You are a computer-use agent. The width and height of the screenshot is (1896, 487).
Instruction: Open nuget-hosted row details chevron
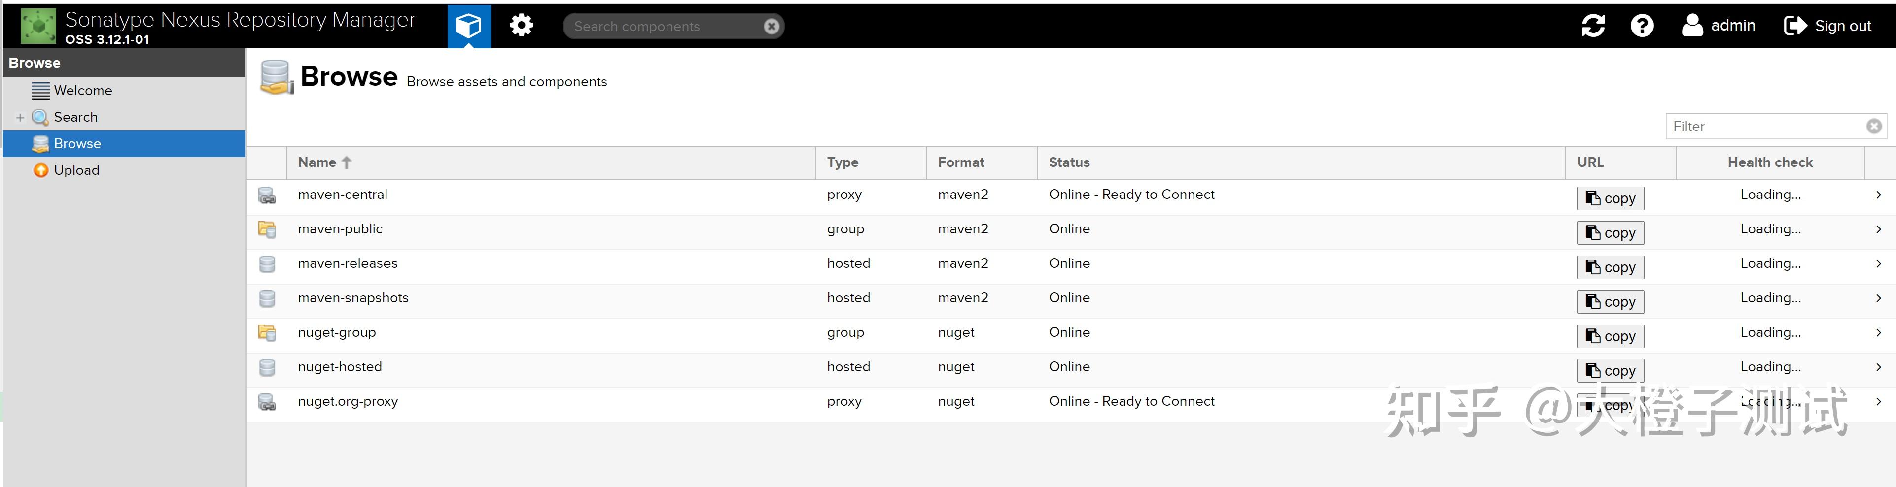pos(1878,367)
